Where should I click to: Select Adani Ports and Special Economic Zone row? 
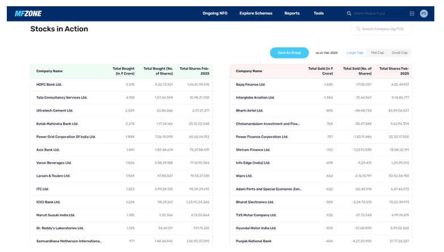[321, 189]
